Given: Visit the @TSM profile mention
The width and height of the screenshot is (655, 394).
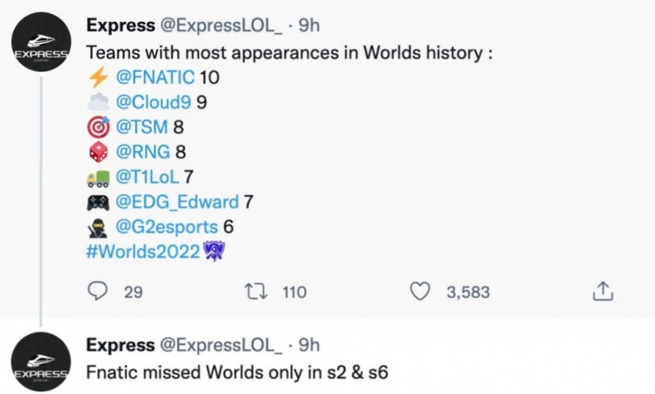Looking at the screenshot, I should [141, 127].
